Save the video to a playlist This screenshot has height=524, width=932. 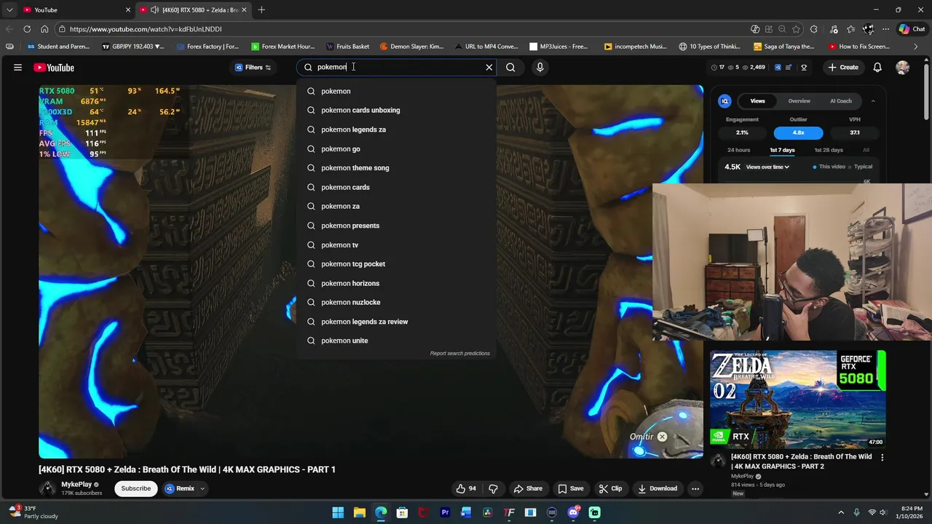[x=570, y=488]
